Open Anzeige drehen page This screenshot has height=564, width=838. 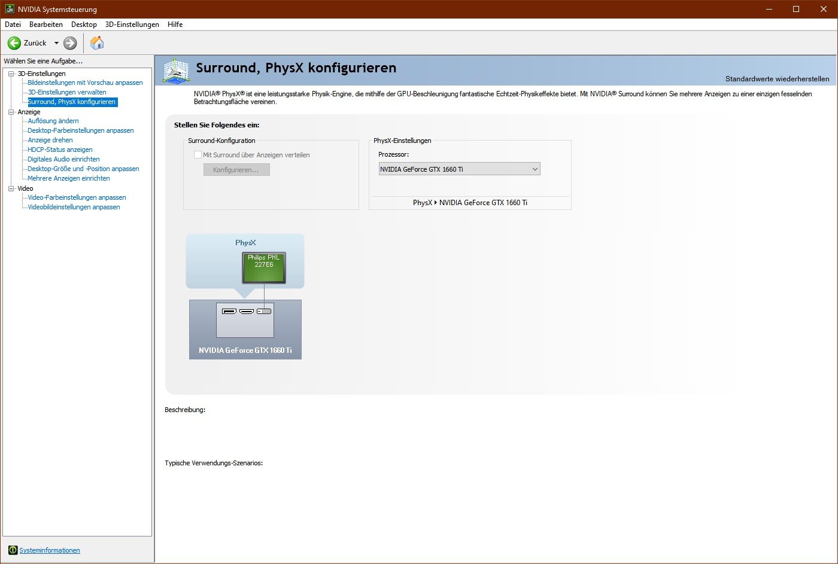(50, 140)
